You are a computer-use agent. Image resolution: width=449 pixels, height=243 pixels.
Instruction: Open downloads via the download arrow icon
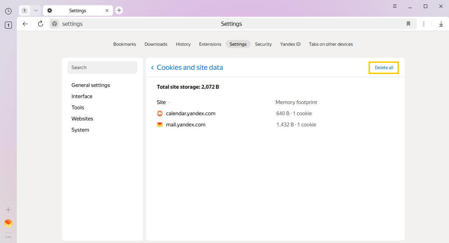coord(441,24)
